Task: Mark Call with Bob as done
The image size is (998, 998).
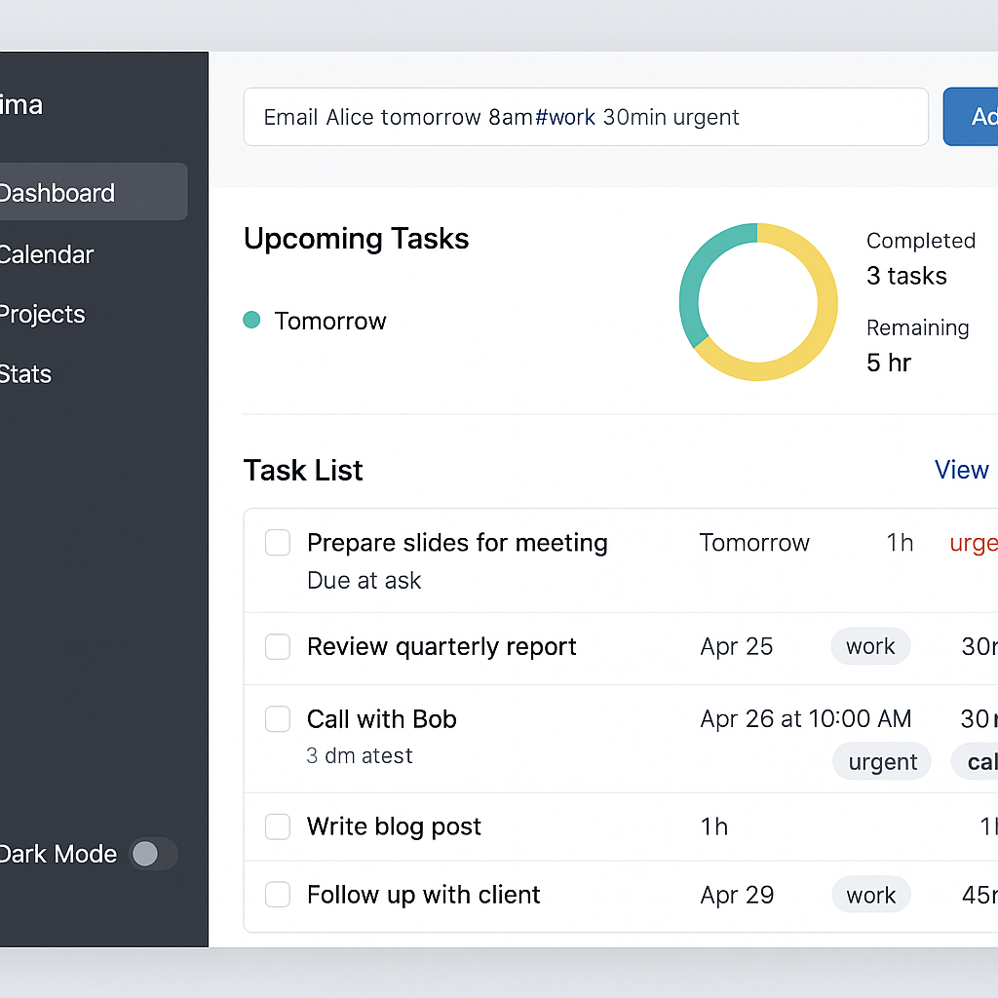Action: pos(278,719)
